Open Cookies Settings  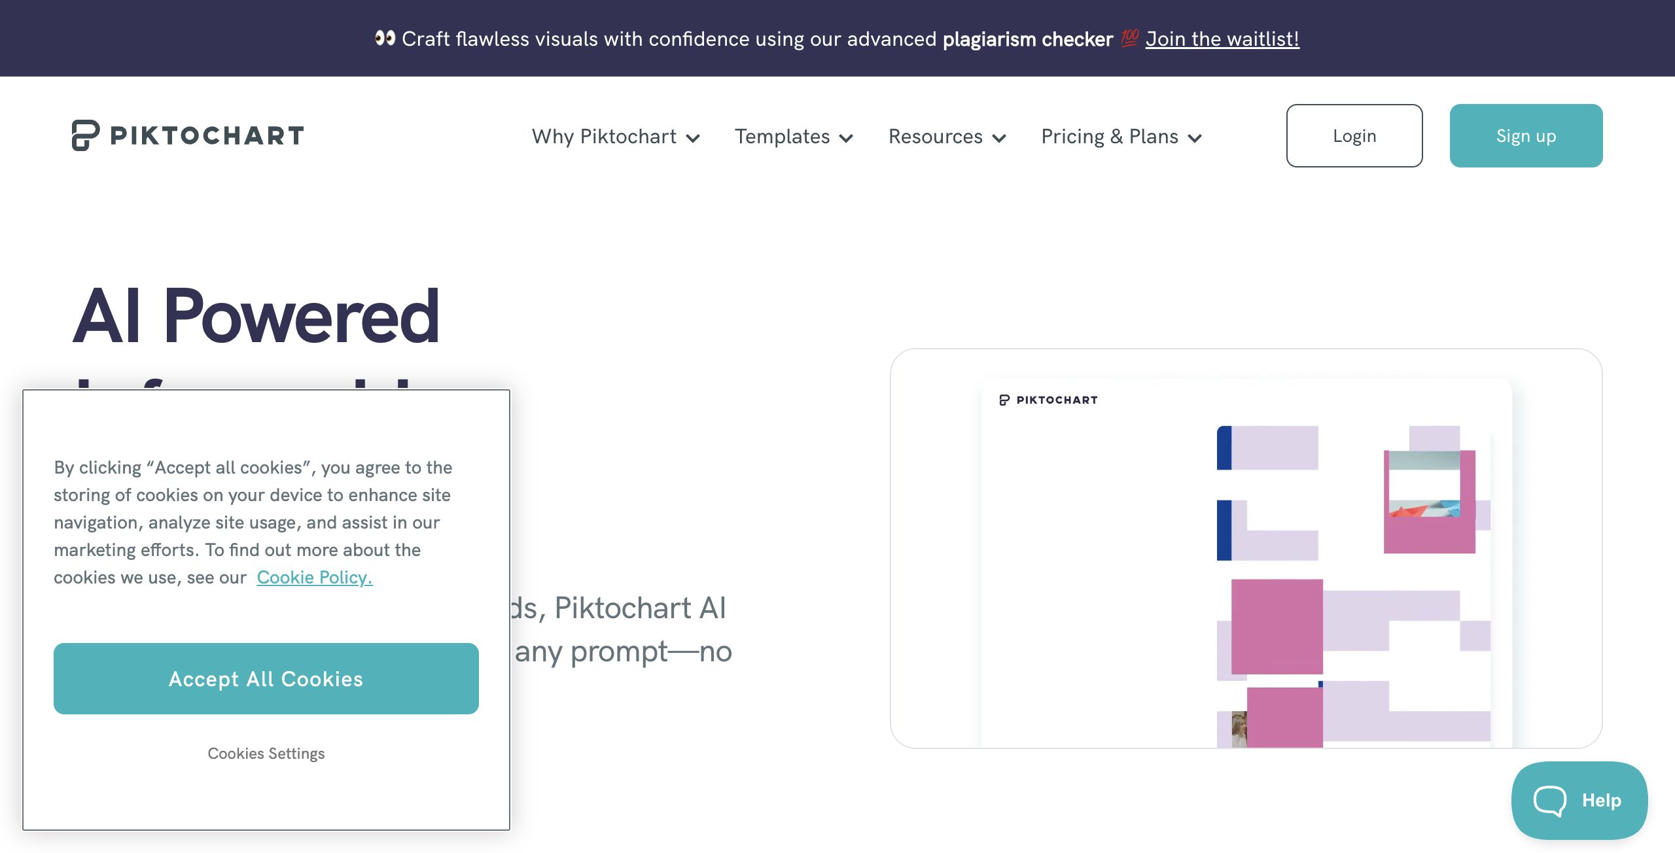[x=266, y=753]
